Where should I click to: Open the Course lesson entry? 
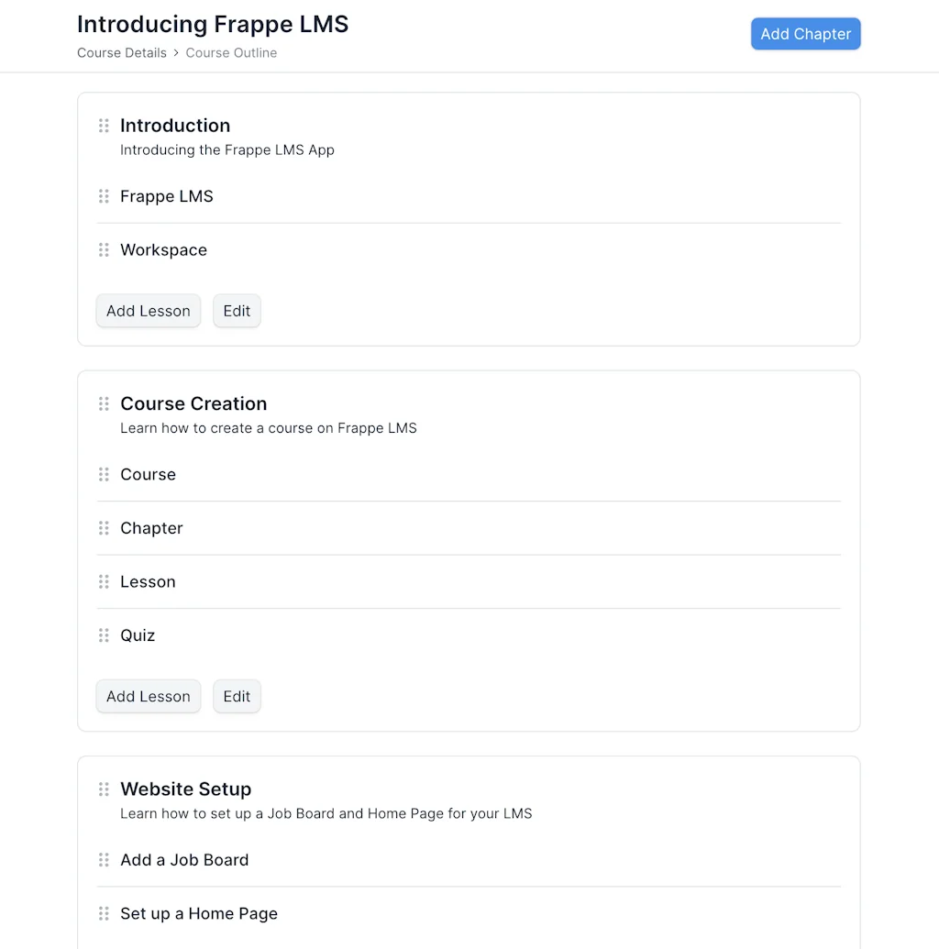148,475
